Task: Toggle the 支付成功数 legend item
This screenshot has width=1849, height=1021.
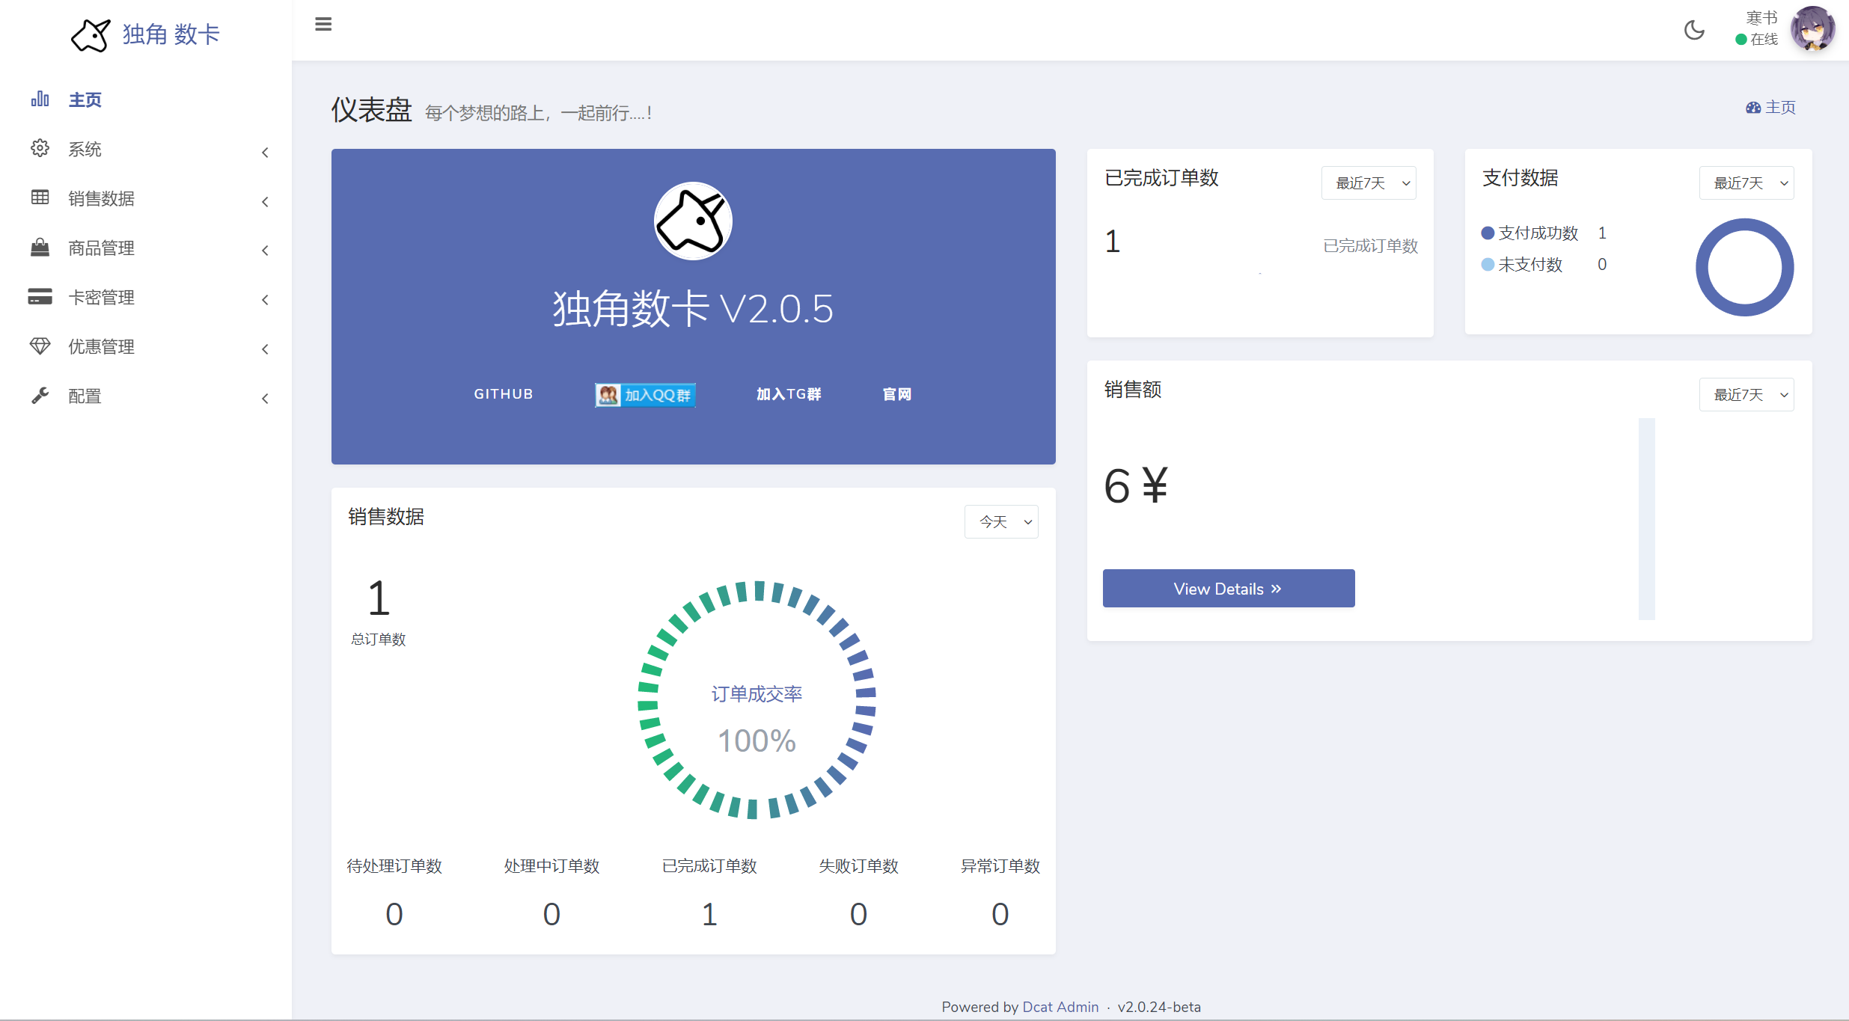Action: (1530, 233)
